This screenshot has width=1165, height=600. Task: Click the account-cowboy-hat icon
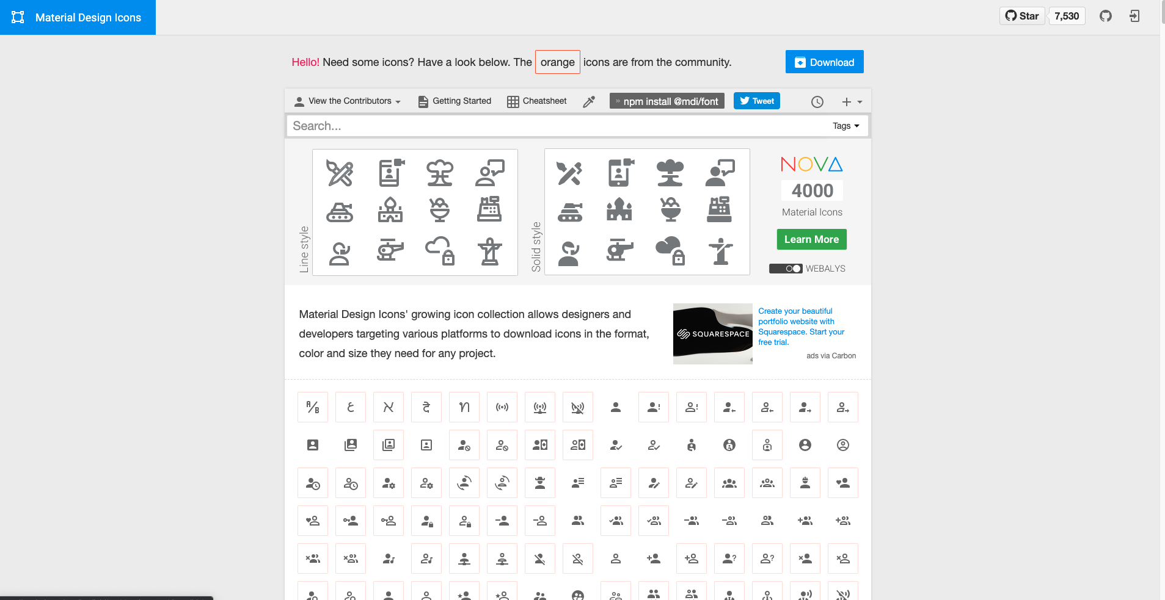[540, 483]
